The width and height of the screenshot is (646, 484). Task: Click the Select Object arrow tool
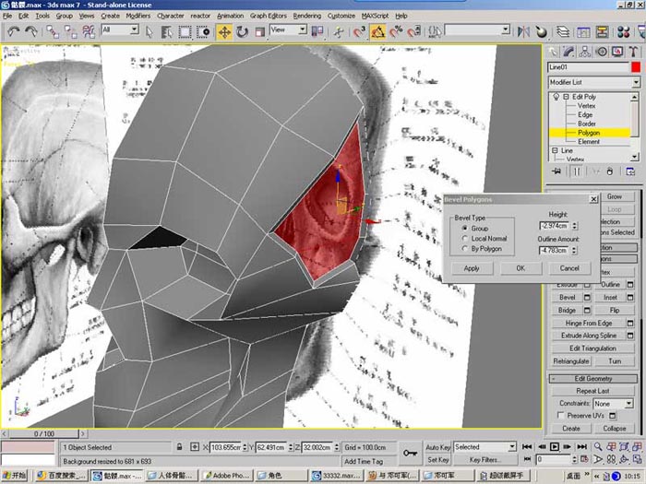150,31
